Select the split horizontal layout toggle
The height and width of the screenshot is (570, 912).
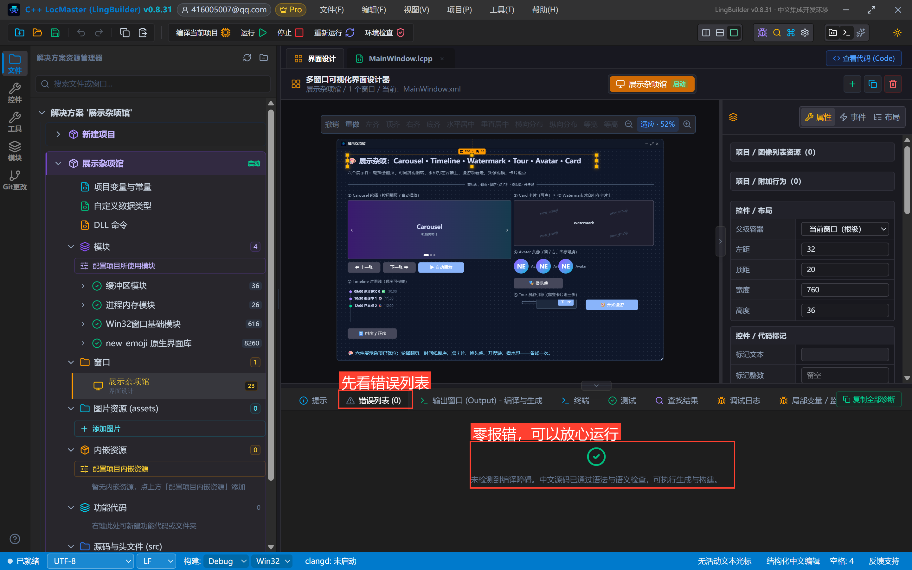coord(720,32)
